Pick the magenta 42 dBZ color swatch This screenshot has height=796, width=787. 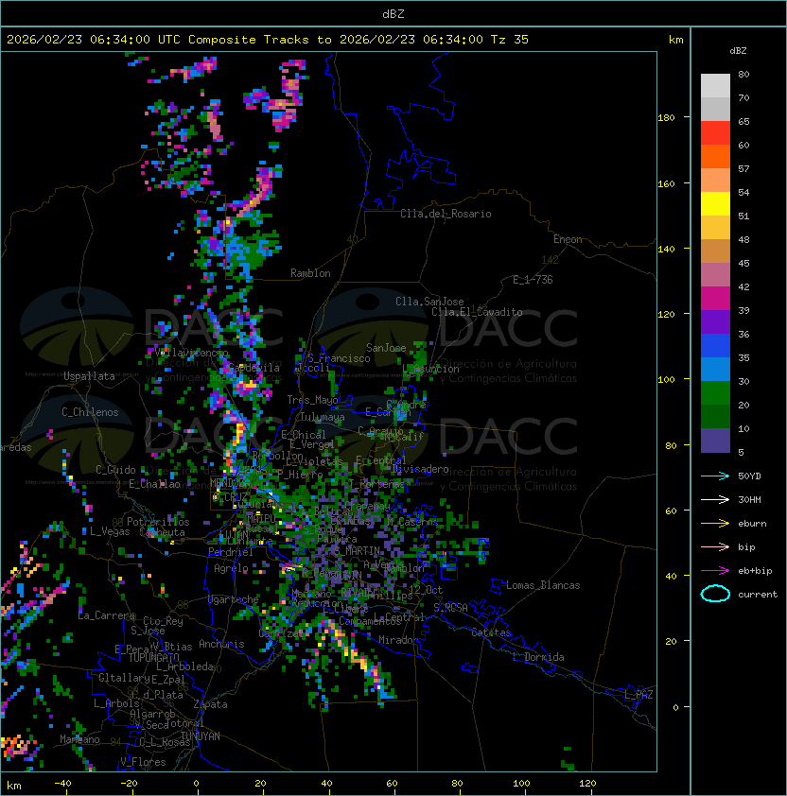[715, 298]
